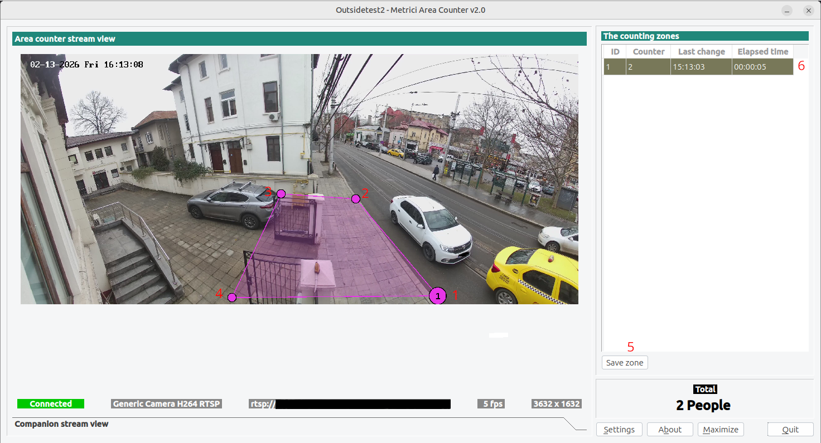Click the Area counter stream view header
The height and width of the screenshot is (443, 821).
click(300, 39)
